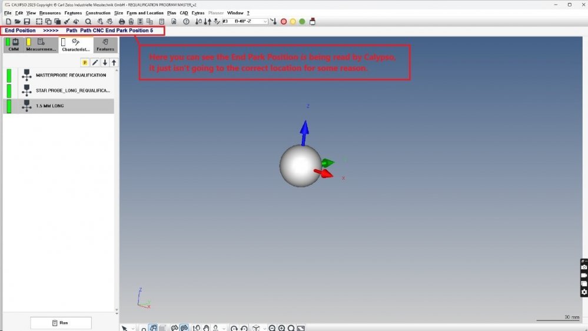The image size is (588, 331).
Task: Click the Print icon in toolbar
Action: coord(122,22)
